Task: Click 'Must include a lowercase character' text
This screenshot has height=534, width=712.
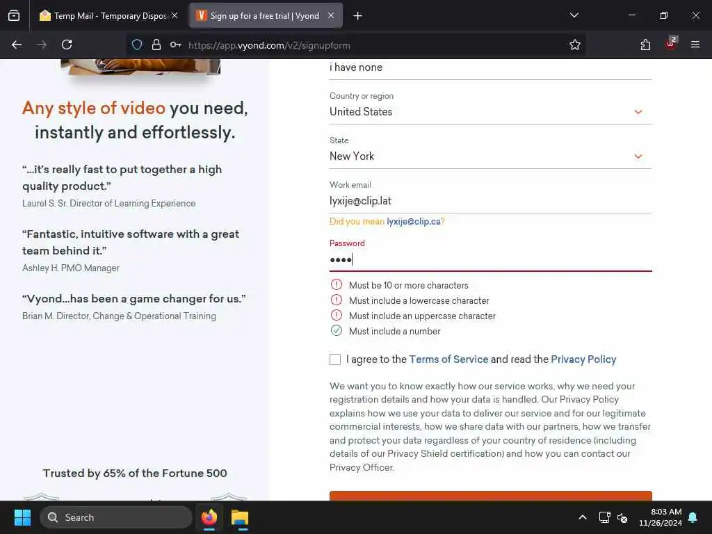Action: tap(419, 300)
